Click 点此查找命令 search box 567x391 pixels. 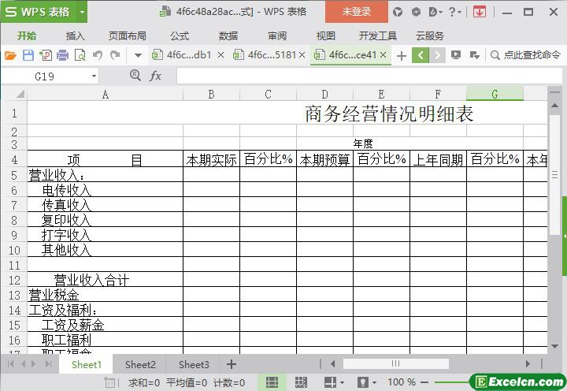coord(525,55)
